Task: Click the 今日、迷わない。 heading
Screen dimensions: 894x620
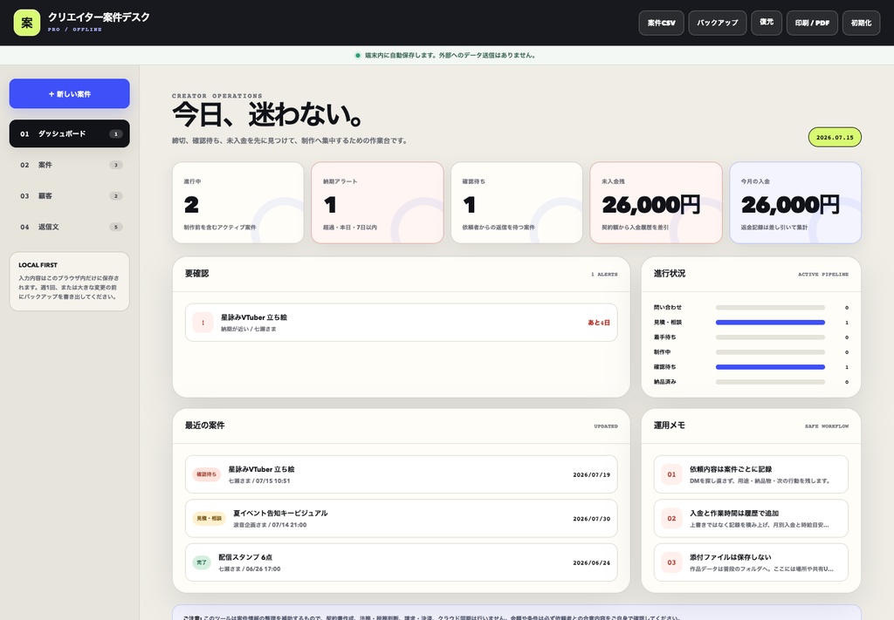Action: coord(268,114)
